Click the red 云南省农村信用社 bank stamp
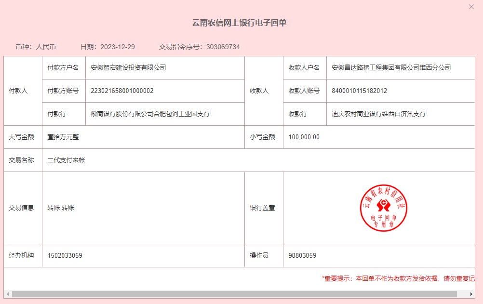Viewport: 483px width, 304px height. (384, 208)
